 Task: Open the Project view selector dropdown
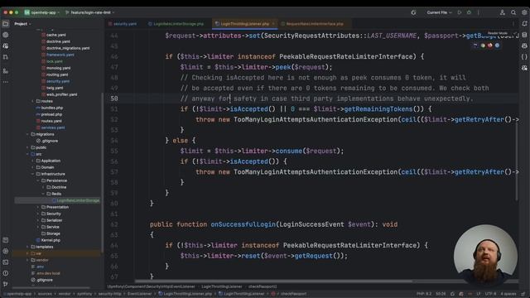click(x=22, y=24)
